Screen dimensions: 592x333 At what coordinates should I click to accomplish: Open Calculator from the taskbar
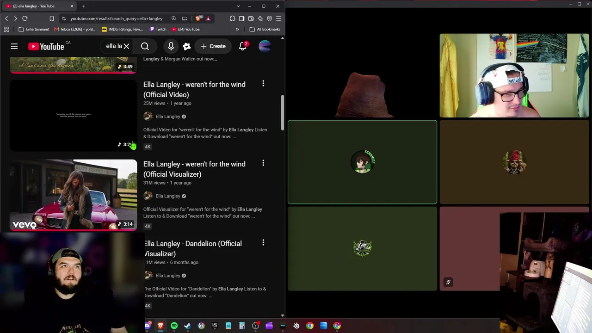point(242,326)
